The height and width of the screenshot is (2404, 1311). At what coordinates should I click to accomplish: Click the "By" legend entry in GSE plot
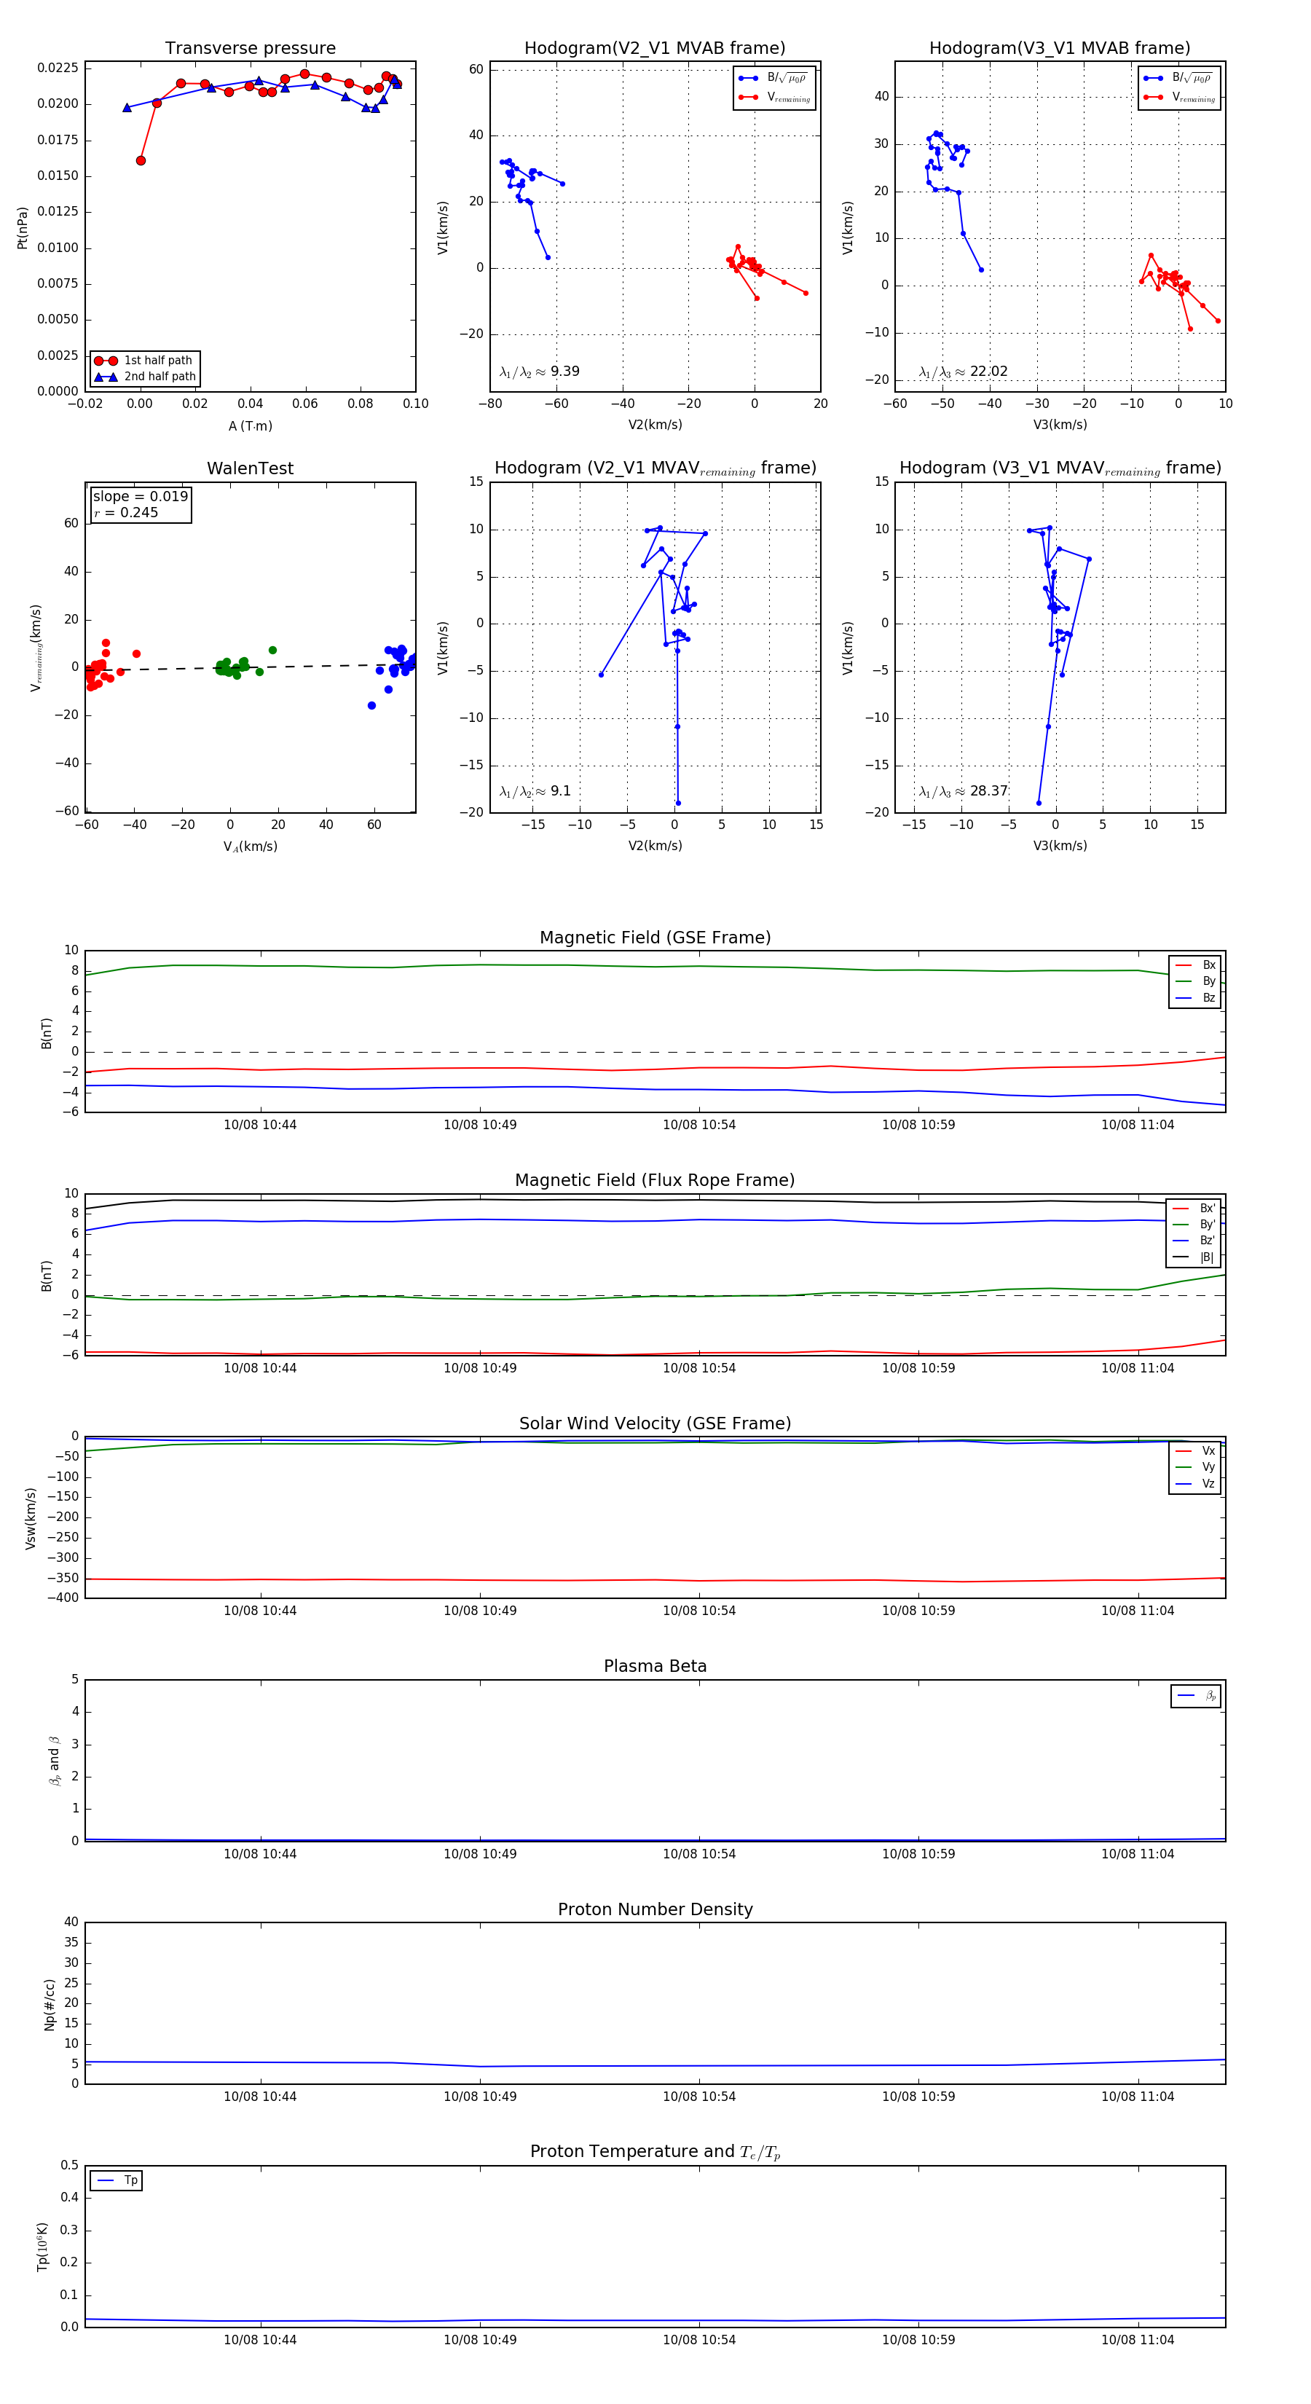point(1195,981)
